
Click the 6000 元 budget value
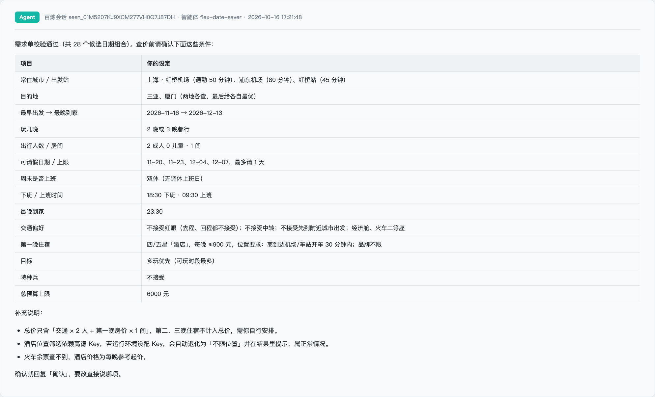(158, 294)
